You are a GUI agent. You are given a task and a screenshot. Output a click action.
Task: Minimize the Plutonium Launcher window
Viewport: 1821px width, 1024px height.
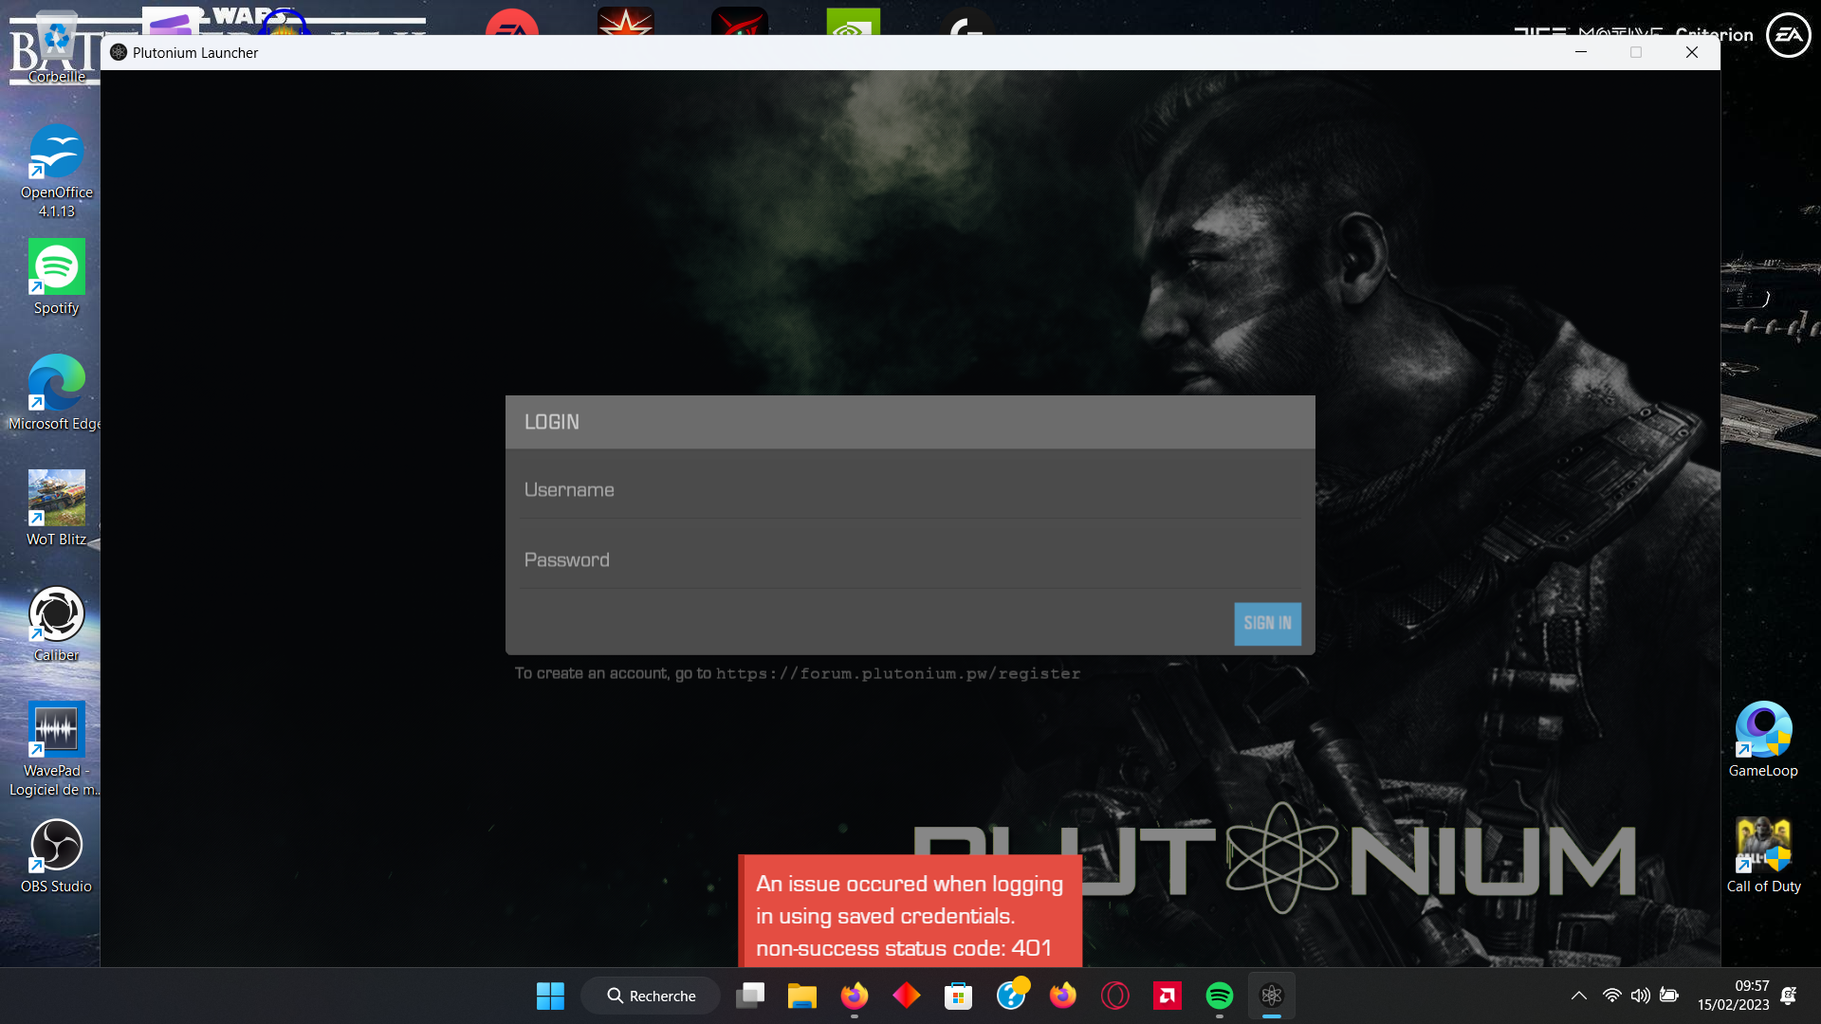tap(1581, 52)
